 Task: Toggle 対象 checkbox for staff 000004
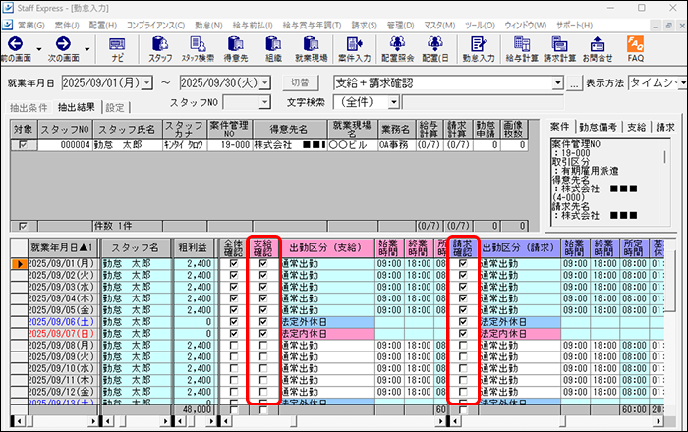point(24,145)
